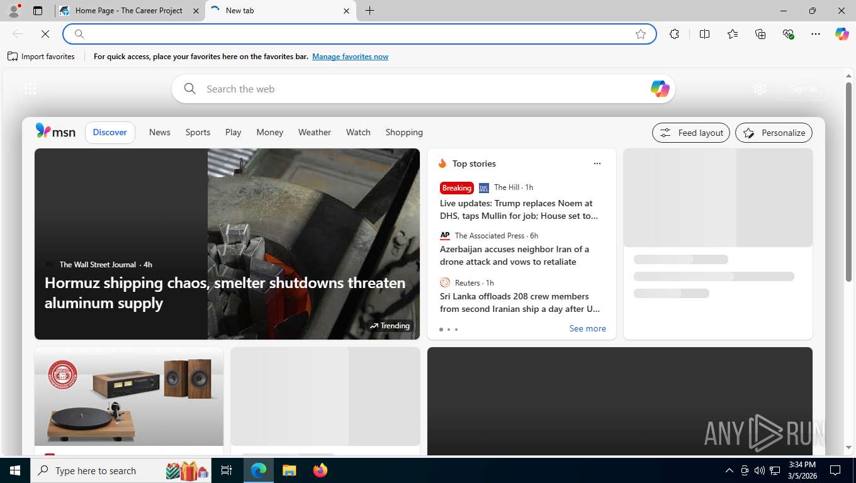The image size is (856, 483).
Task: Click Manage favorites now link
Action: 350,57
